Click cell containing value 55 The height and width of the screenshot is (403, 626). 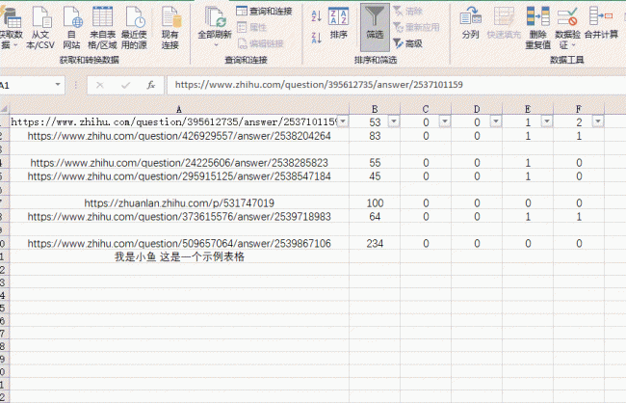[x=375, y=163]
